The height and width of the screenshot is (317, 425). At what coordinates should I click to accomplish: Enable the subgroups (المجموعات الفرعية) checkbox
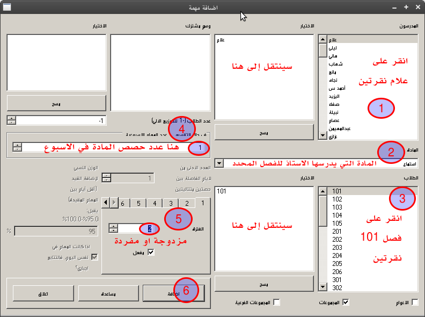(x=277, y=302)
